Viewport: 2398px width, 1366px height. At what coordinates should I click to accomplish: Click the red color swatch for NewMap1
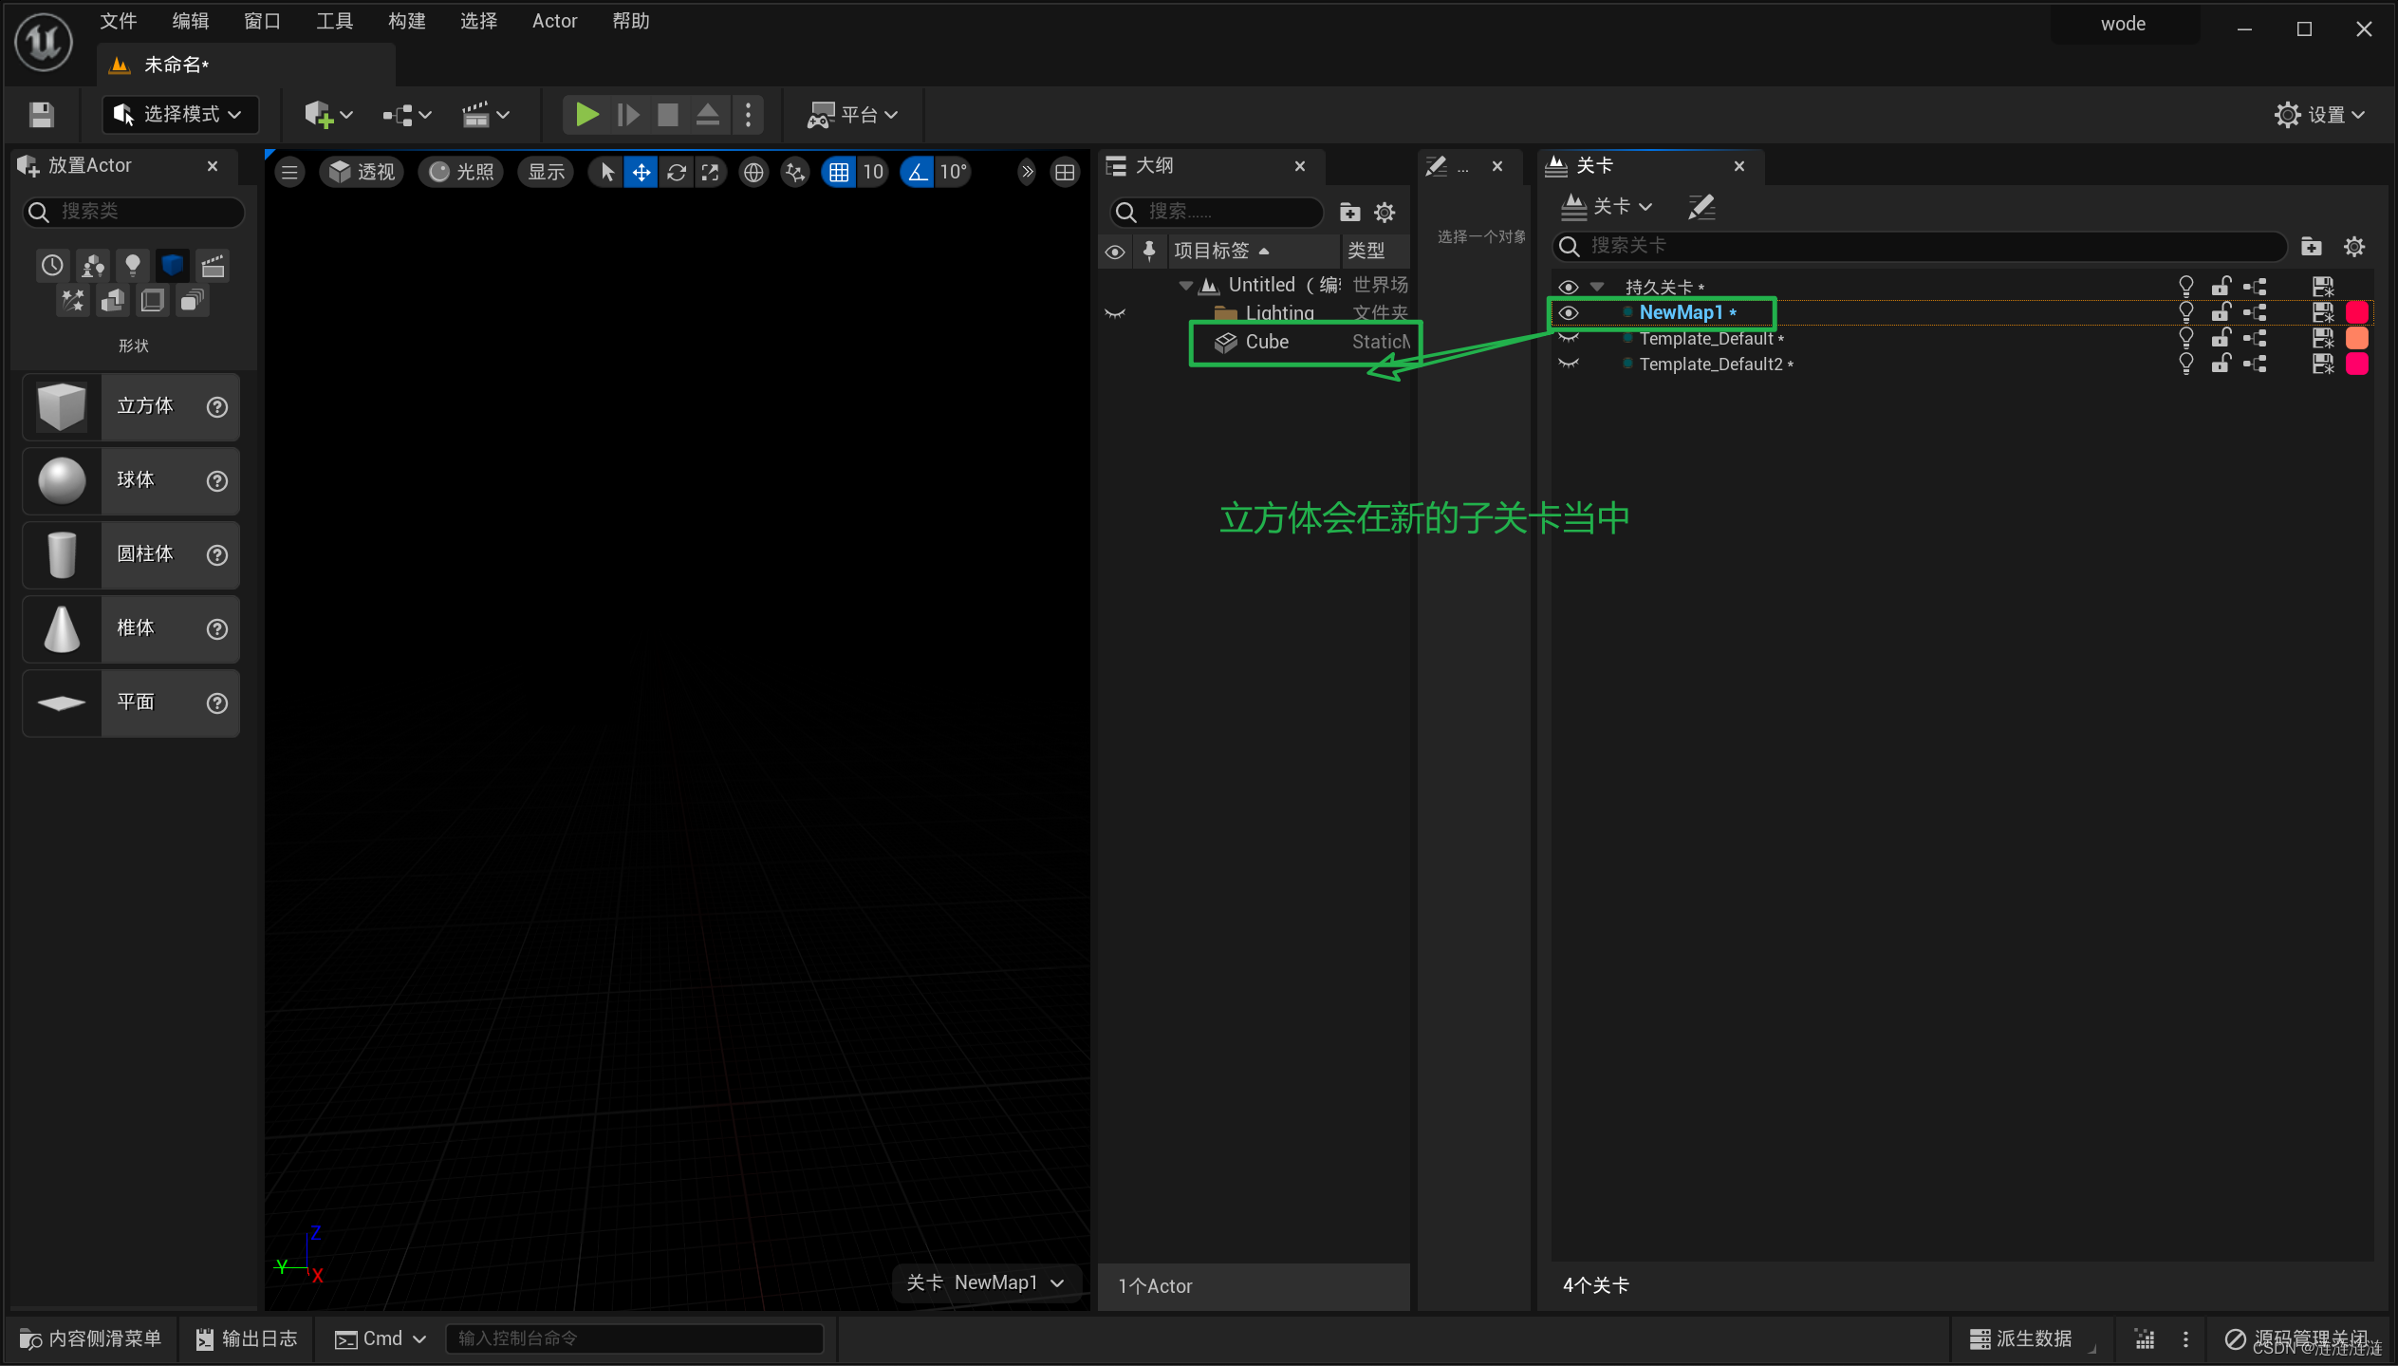[2356, 312]
